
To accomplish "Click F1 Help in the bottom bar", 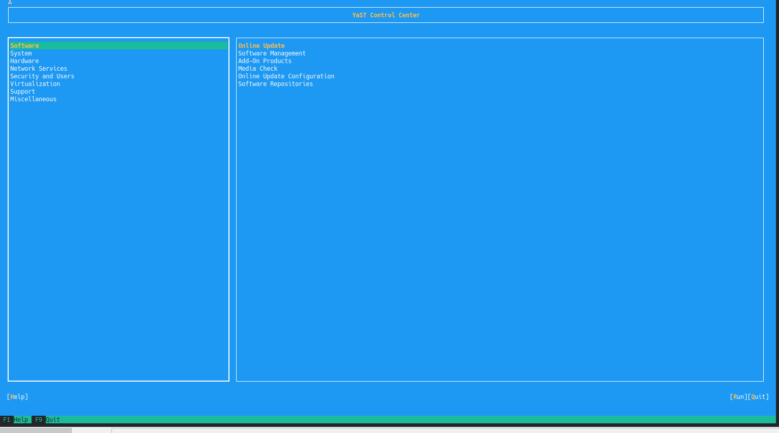I will [x=14, y=419].
